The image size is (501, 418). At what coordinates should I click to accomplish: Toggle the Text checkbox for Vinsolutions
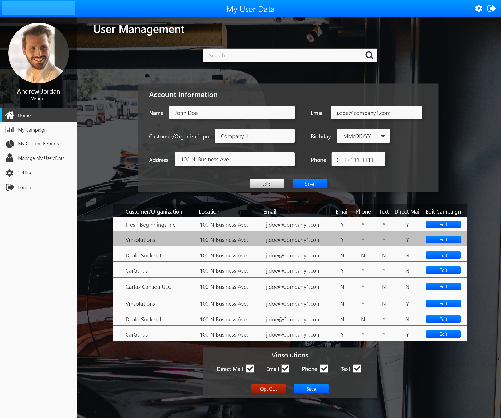(x=357, y=369)
